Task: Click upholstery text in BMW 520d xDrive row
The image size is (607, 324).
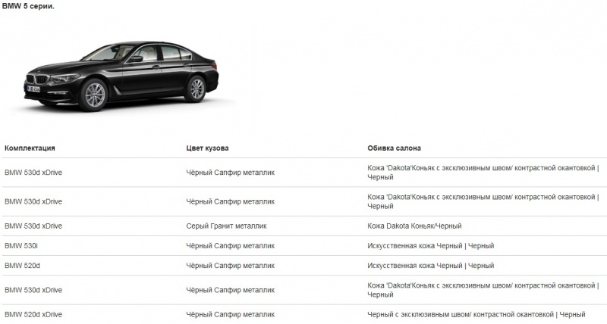Action: tap(476, 314)
